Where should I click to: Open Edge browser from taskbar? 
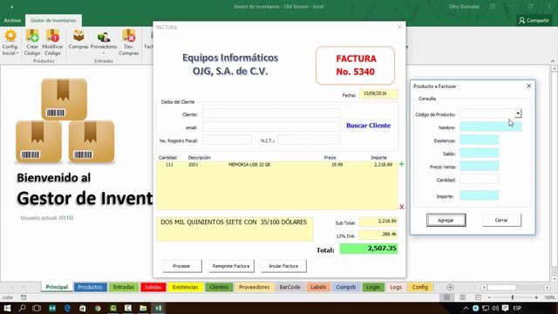67,308
